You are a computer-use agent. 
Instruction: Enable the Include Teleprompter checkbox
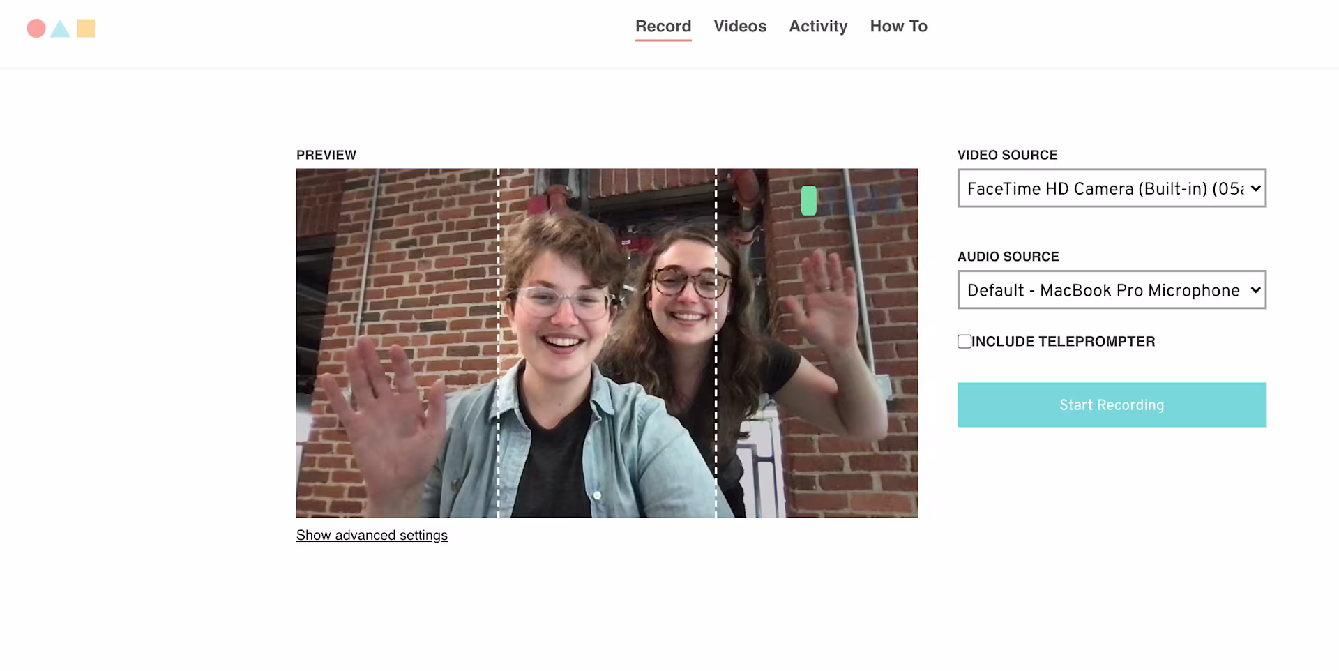[964, 342]
